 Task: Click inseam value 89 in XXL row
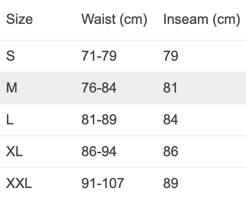tap(171, 183)
